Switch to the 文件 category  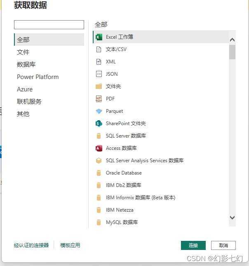[49, 52]
